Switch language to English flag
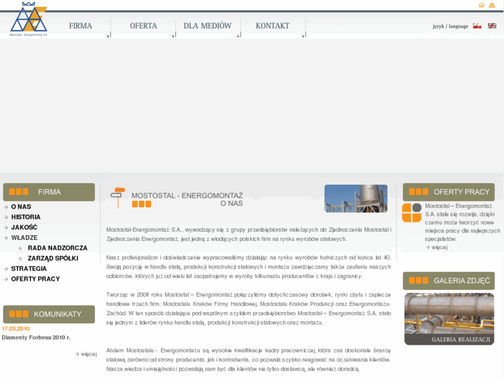Screen dimensions: 504x378 [x=492, y=26]
